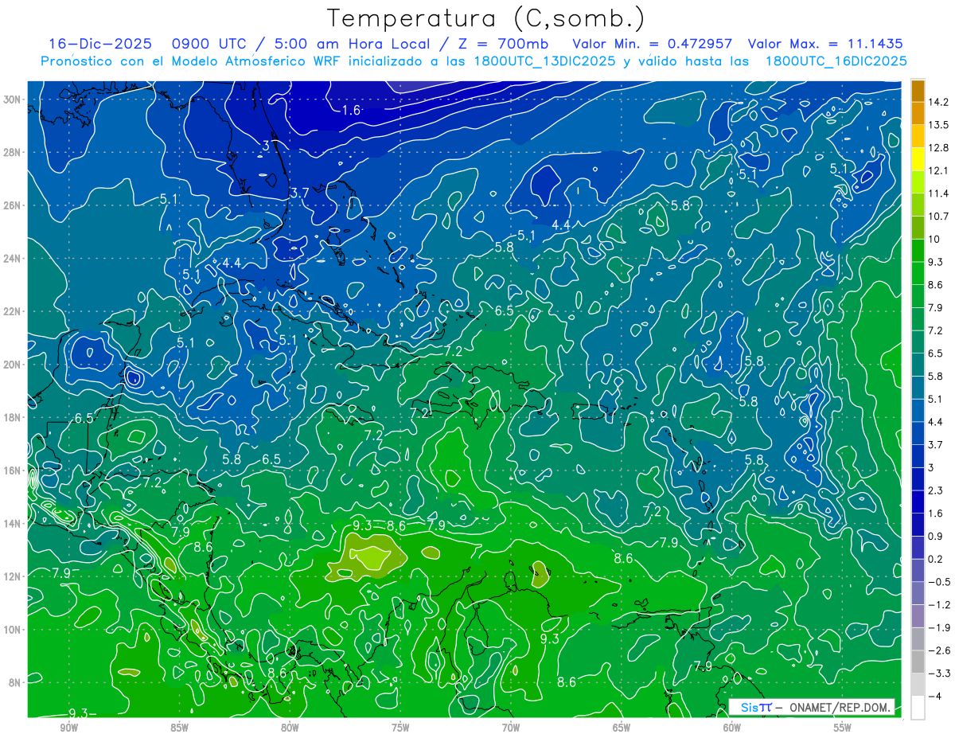Click the '-3.3' color bar label
The height and width of the screenshot is (738, 955).
pyautogui.click(x=938, y=674)
